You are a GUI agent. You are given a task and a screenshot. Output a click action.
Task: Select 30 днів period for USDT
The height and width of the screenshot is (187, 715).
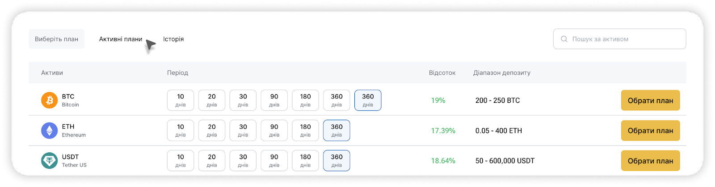[x=243, y=161]
